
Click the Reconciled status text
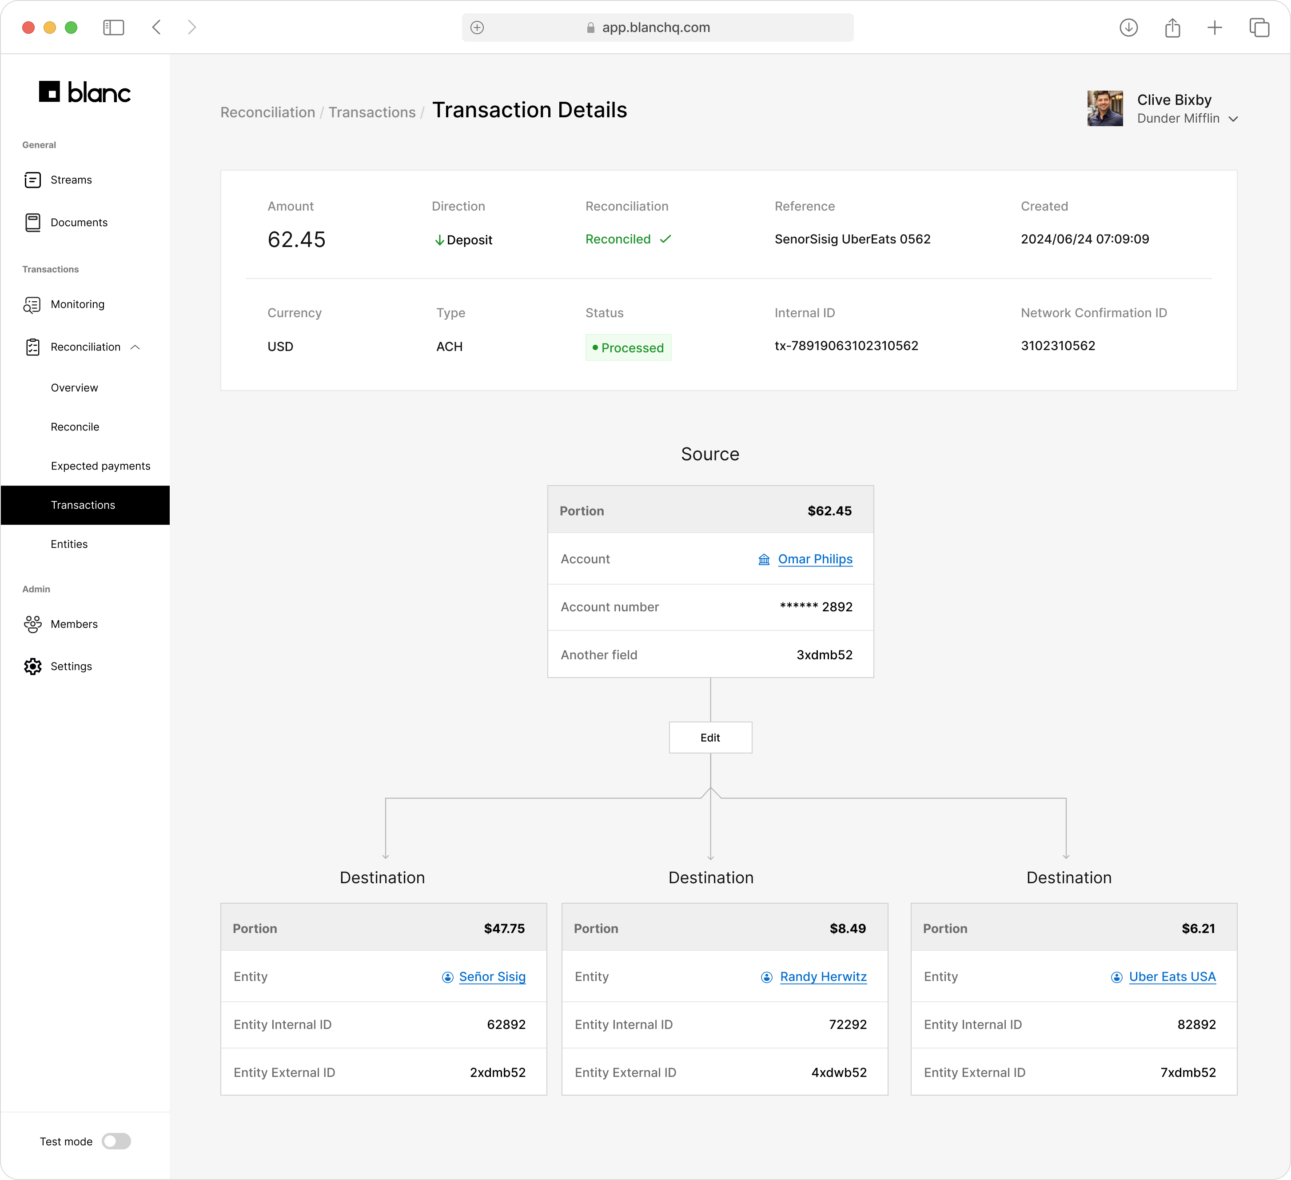click(618, 239)
